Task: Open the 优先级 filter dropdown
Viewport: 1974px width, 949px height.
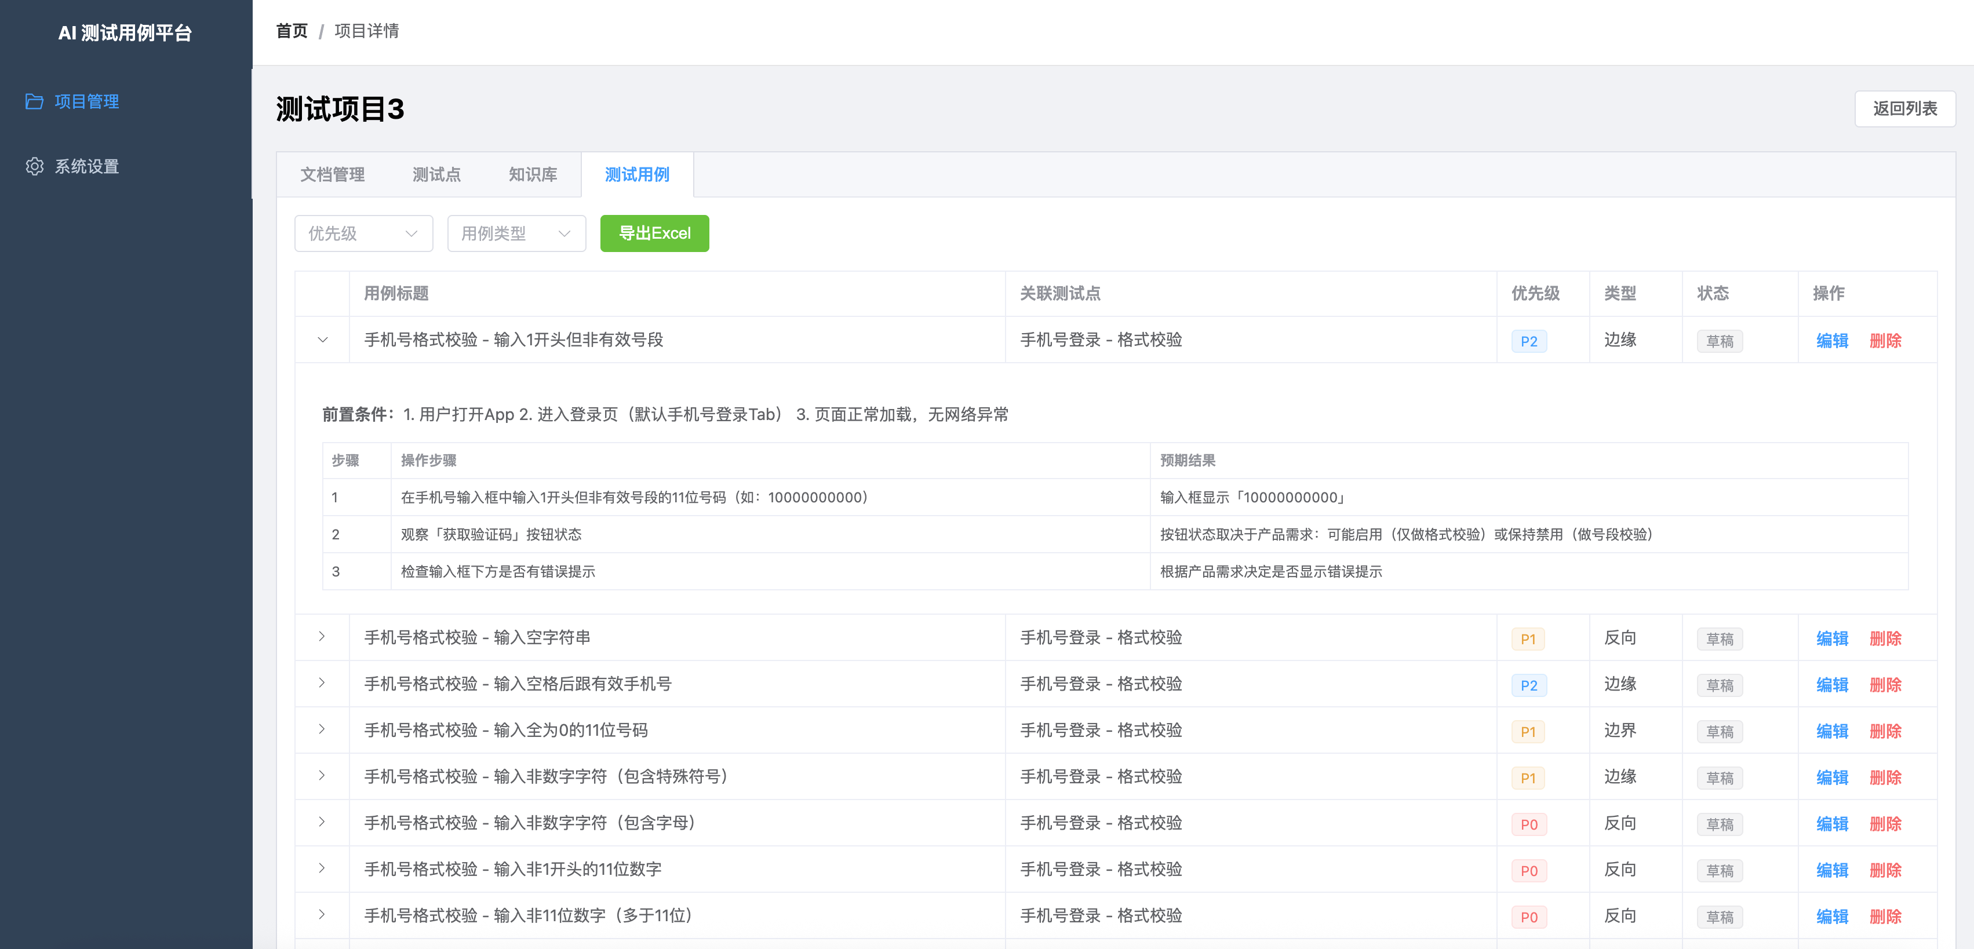Action: pos(363,233)
